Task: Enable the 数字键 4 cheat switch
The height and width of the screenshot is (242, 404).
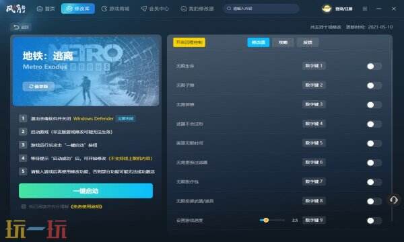Action: pos(374,124)
